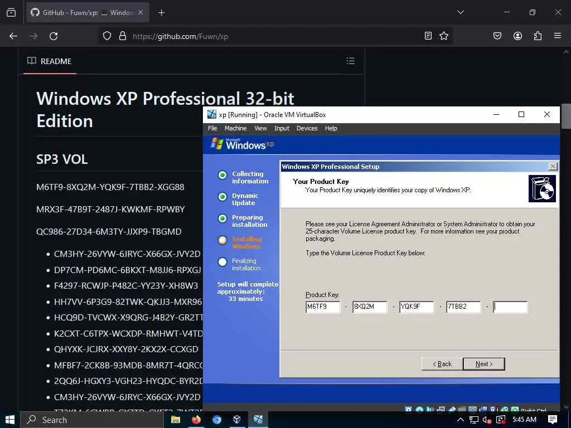
Task: Click key text MRX3F-47B9T-2487J-KWKMF-RPWBY
Action: click(x=110, y=210)
